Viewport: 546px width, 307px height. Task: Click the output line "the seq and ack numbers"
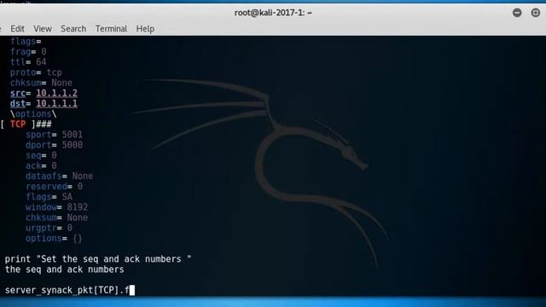tap(65, 269)
